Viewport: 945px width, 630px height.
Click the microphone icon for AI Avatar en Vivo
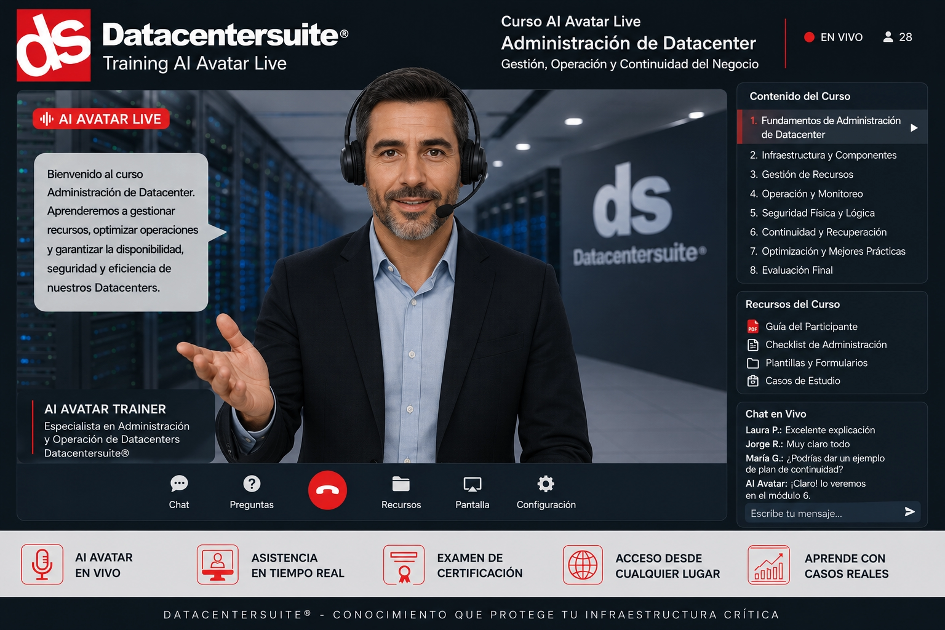click(42, 564)
